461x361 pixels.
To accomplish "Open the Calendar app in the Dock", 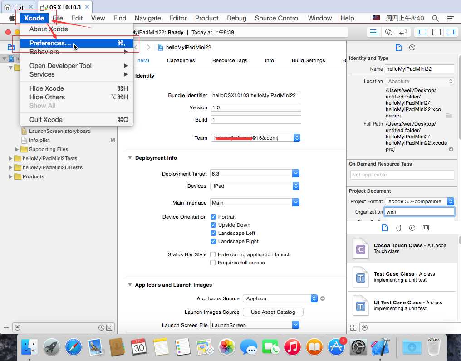I will [x=139, y=347].
